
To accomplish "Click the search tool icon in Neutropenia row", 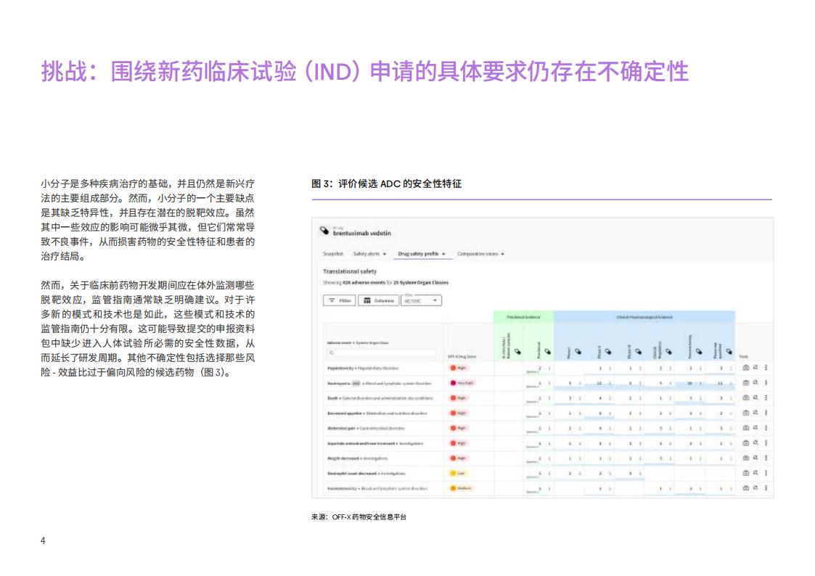I will 755,383.
